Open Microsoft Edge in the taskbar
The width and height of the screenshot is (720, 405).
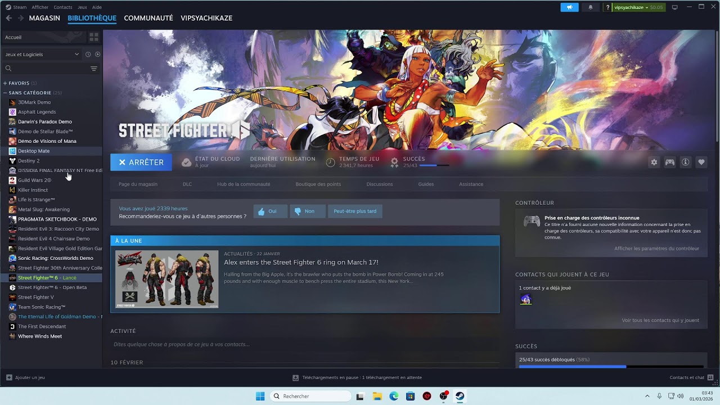tap(394, 396)
